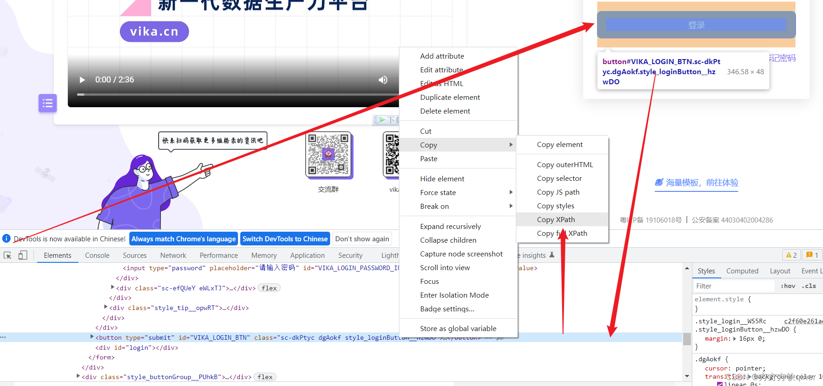Choose Scroll into view
Screen dimensions: 823x386
(x=458, y=267)
